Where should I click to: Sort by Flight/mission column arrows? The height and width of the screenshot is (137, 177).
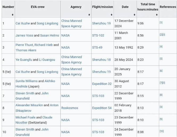[112, 15]
